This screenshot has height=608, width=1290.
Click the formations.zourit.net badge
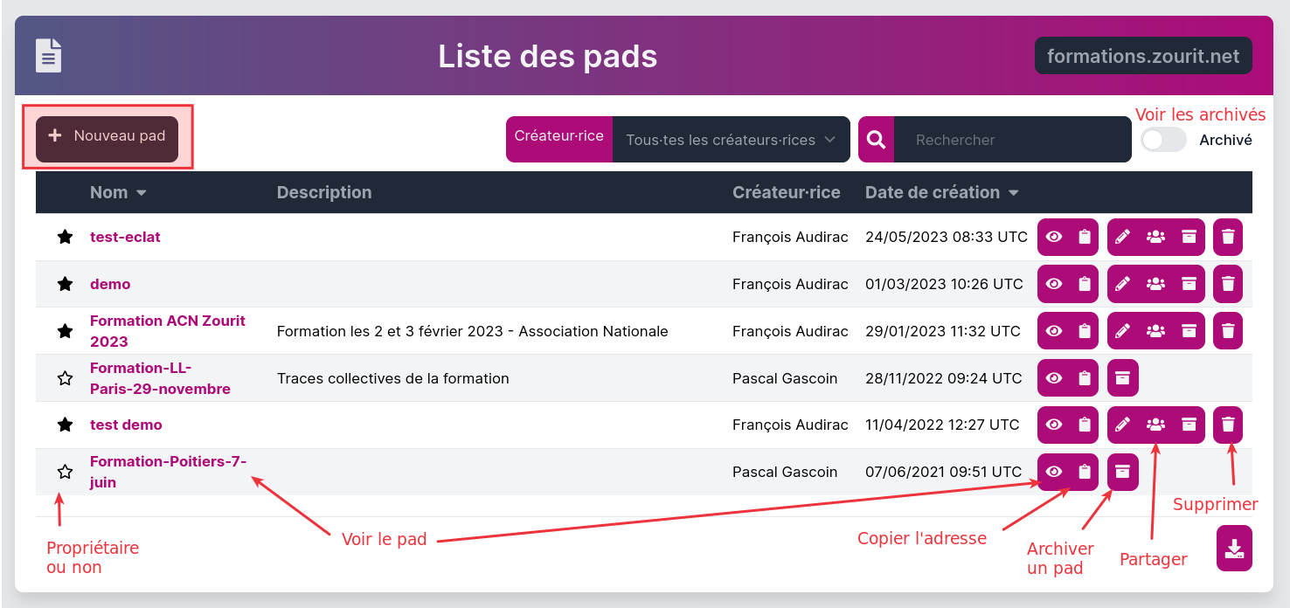[1143, 56]
